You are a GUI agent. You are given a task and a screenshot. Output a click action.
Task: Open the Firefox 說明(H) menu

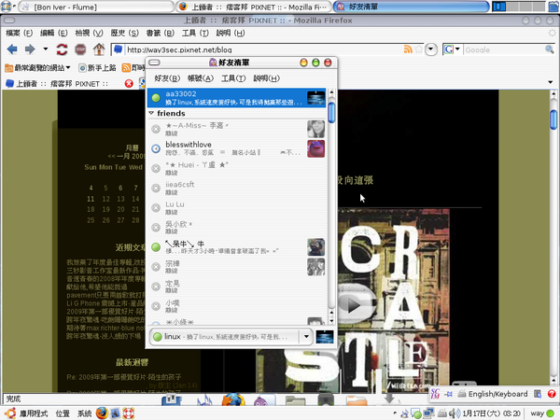pos(231,34)
